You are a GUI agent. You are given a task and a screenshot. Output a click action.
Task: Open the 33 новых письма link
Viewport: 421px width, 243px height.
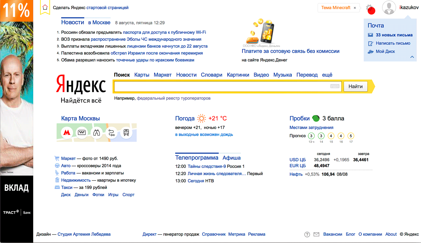(x=394, y=35)
